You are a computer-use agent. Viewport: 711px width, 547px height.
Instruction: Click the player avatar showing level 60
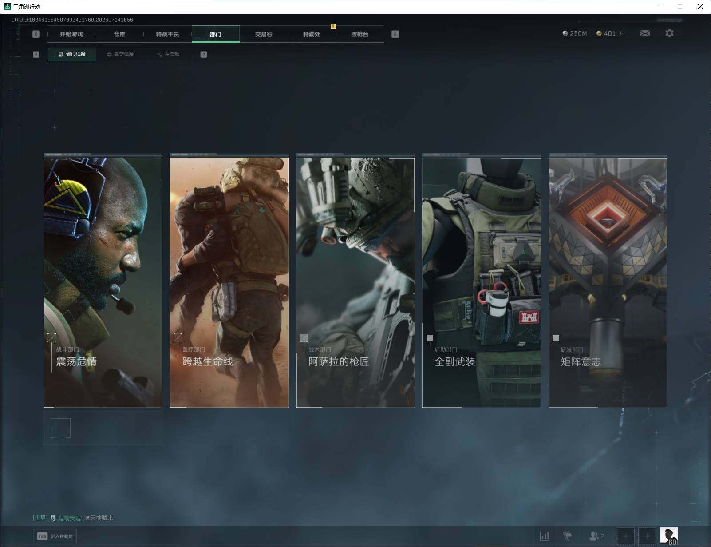668,536
